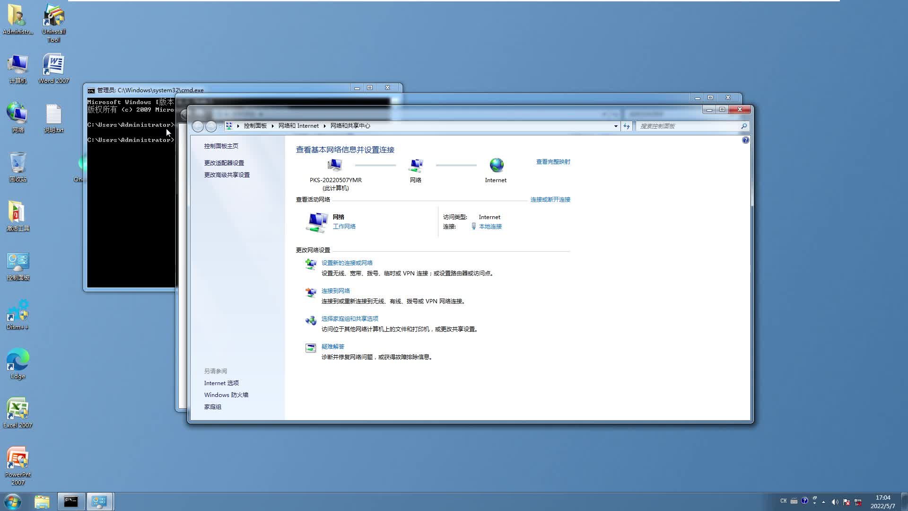Select 更改适配器设置 in left panel
Image resolution: width=908 pixels, height=511 pixels.
click(224, 163)
